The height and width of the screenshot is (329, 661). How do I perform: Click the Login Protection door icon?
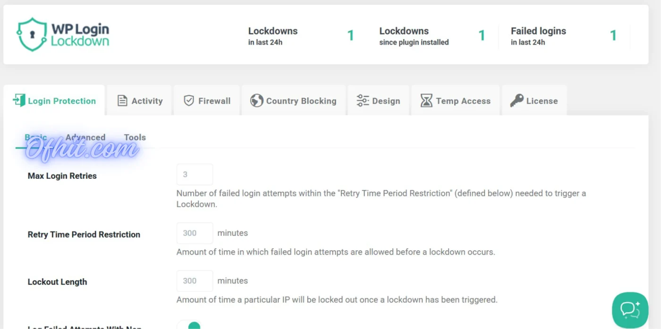coord(19,101)
